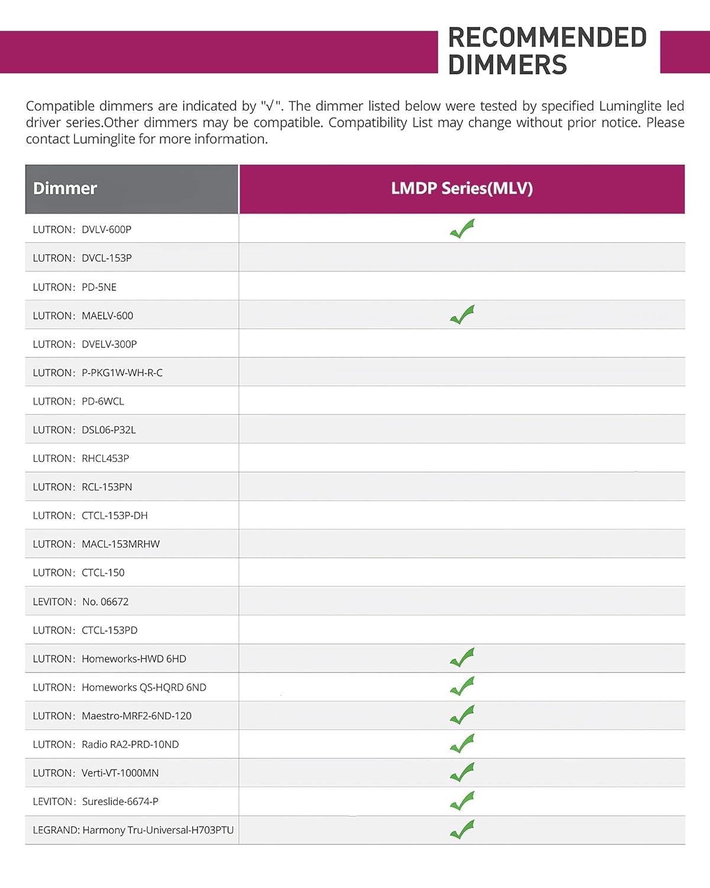This screenshot has width=710, height=888.
Task: Click the checkmark for Leviton Sureslide-6674-P
Action: tap(462, 801)
